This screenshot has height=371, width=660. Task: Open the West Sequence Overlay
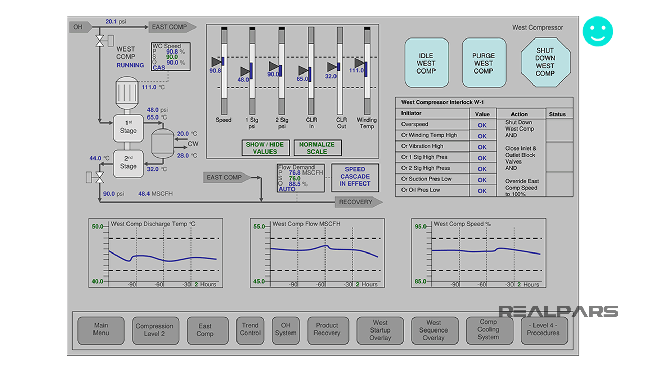pyautogui.click(x=434, y=330)
